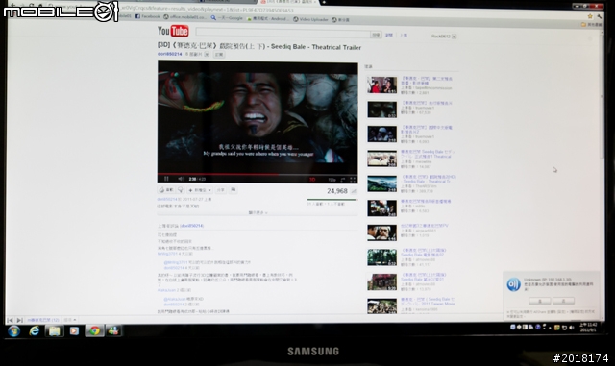
Task: Launch Internet Explorer from the taskbar
Action: 35,331
